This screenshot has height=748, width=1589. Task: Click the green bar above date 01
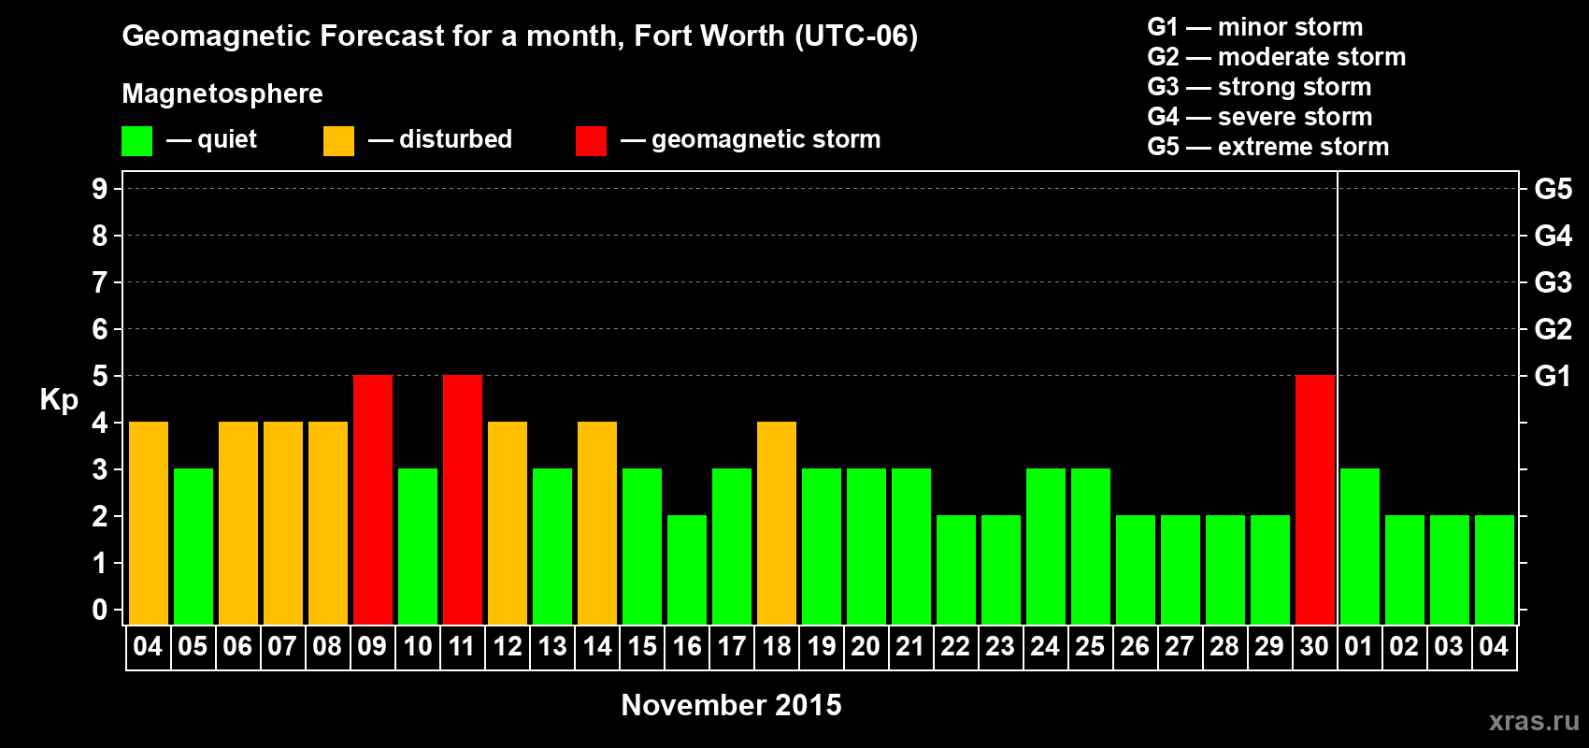point(1360,546)
